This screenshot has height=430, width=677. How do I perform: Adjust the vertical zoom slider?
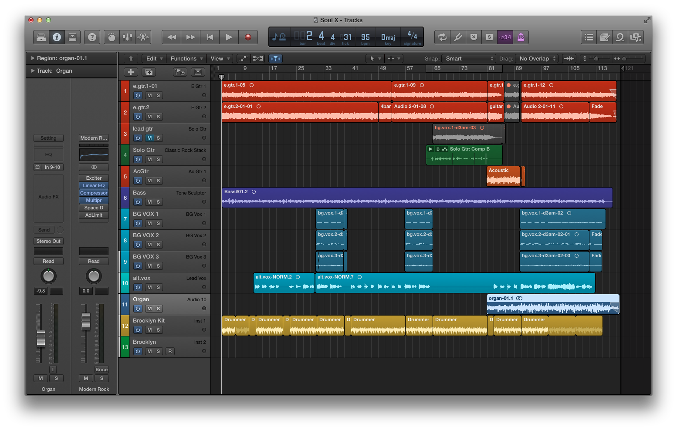click(x=595, y=58)
